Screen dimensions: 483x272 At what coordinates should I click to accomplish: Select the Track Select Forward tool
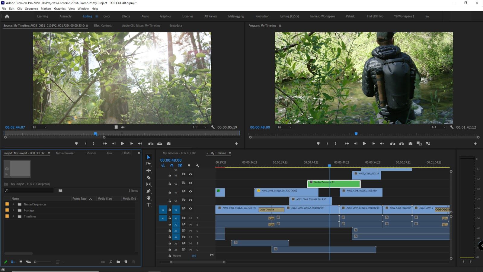(149, 164)
